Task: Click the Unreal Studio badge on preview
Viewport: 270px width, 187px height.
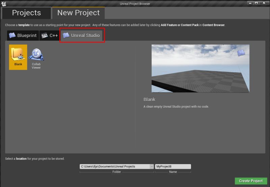Action: [241, 53]
